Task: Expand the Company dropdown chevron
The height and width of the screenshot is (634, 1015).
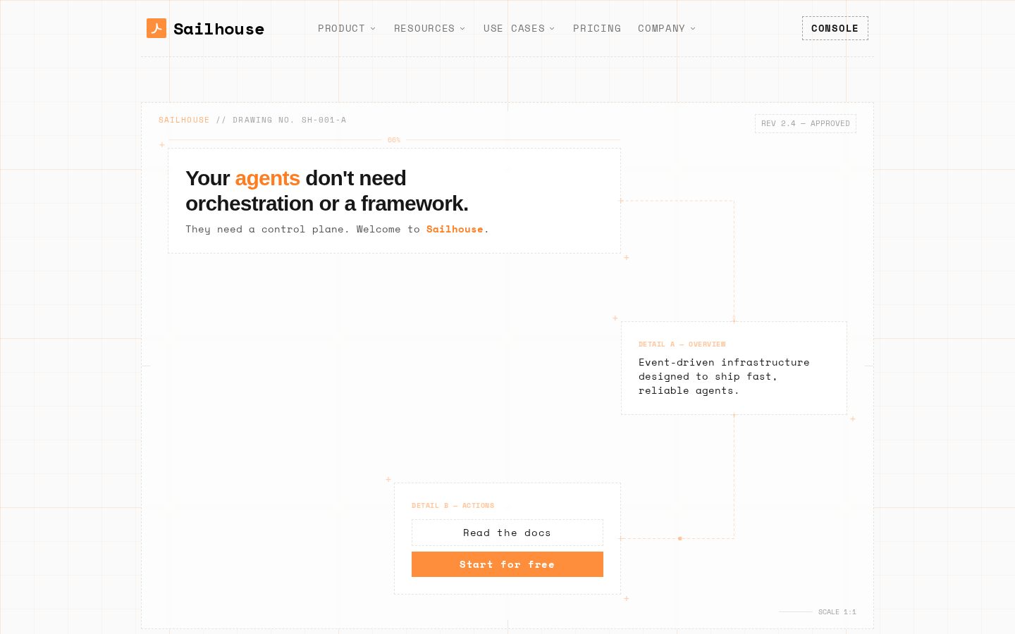Action: [693, 29]
